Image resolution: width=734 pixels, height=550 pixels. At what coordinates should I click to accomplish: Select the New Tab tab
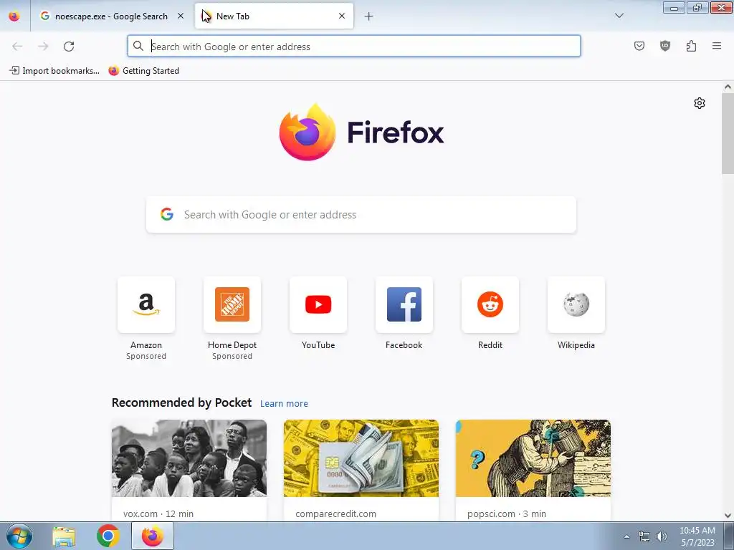pyautogui.click(x=274, y=16)
